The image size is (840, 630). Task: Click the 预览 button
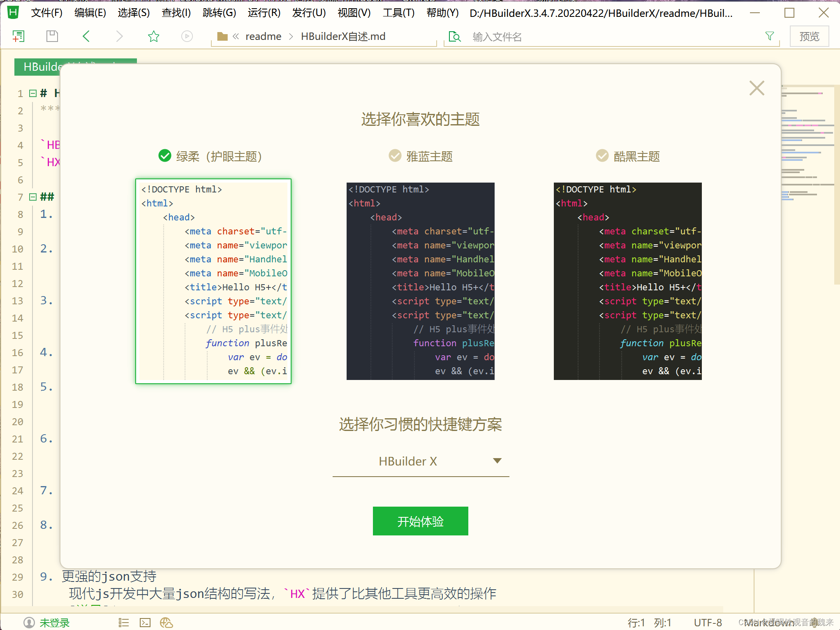(808, 36)
